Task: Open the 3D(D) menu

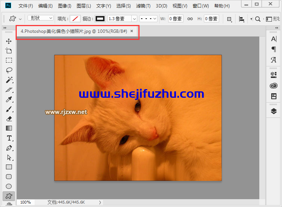Action: coord(161,6)
